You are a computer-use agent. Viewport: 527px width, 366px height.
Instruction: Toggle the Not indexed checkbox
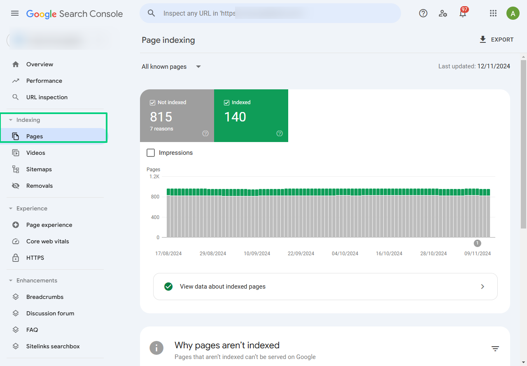click(152, 103)
